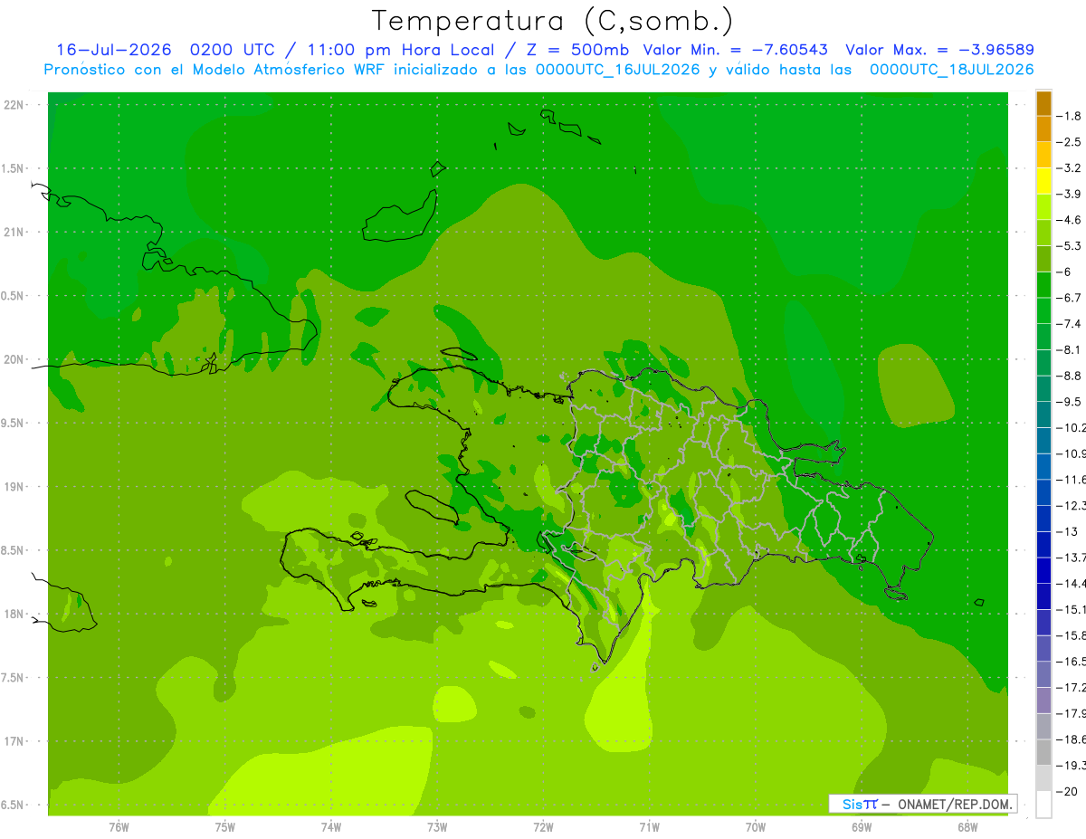The image size is (1086, 839).
Task: Click the -2.5 colorbar label
Action: click(1070, 142)
